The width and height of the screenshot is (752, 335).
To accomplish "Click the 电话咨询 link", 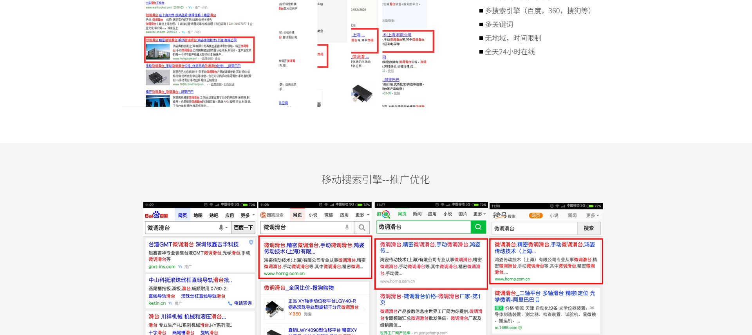I will (x=243, y=303).
